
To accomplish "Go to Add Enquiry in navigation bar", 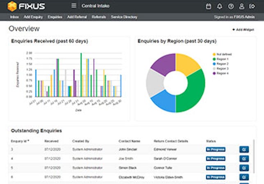I will [33, 17].
